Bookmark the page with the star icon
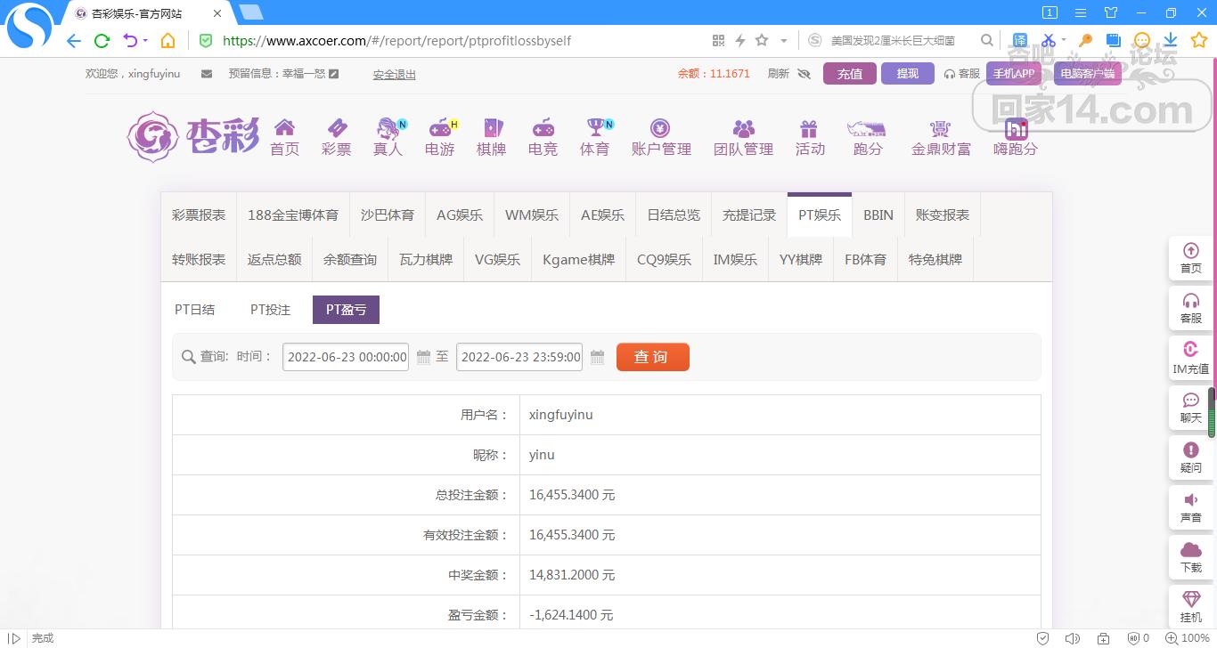The image size is (1217, 648). (x=762, y=41)
